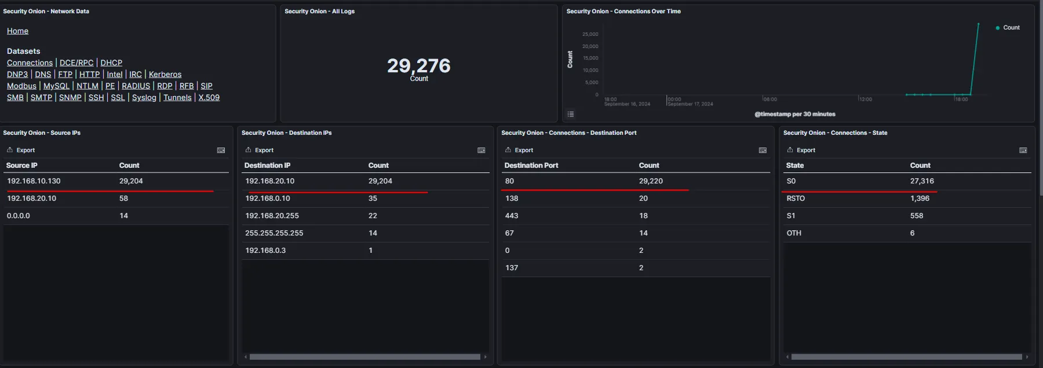Viewport: 1043px width, 368px height.
Task: Select destination IP 255.255.255.255 cell
Action: pyautogui.click(x=274, y=233)
